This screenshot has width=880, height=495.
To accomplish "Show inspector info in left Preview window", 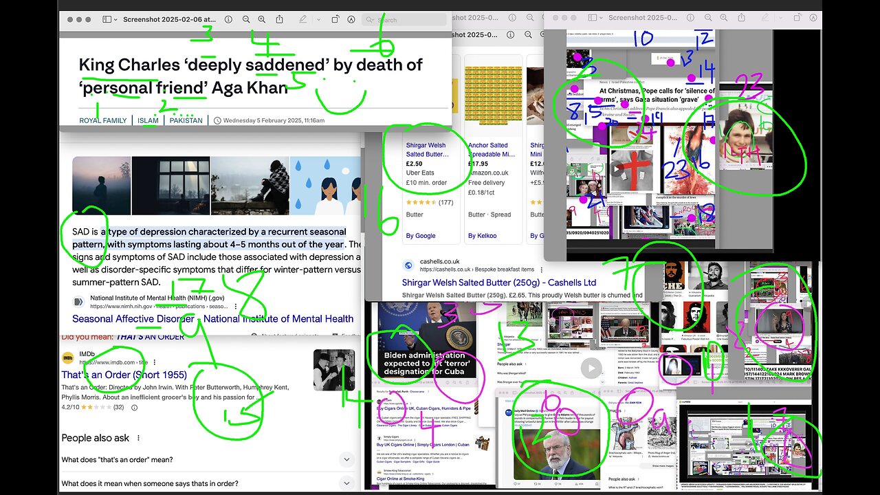I will [228, 20].
